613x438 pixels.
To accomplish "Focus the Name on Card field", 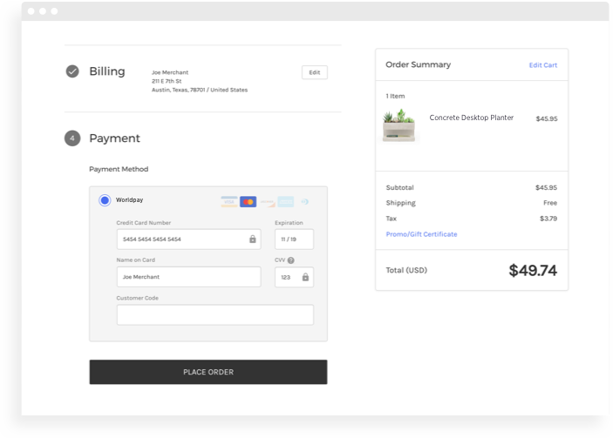I will [x=189, y=277].
